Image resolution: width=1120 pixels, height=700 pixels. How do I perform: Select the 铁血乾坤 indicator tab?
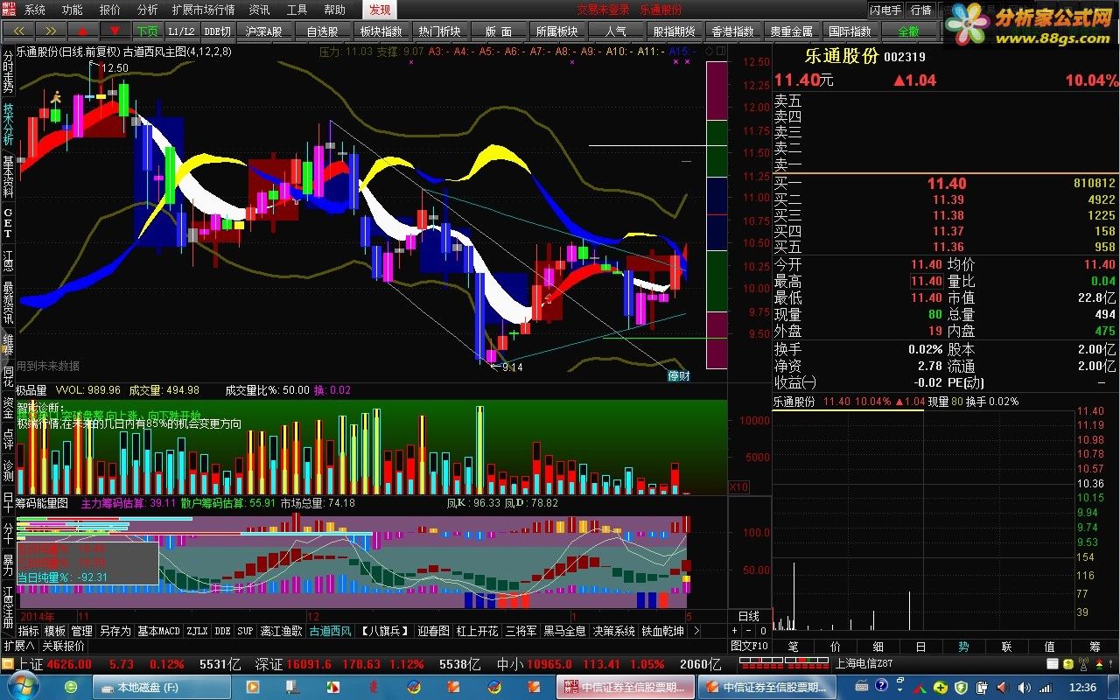click(x=663, y=631)
